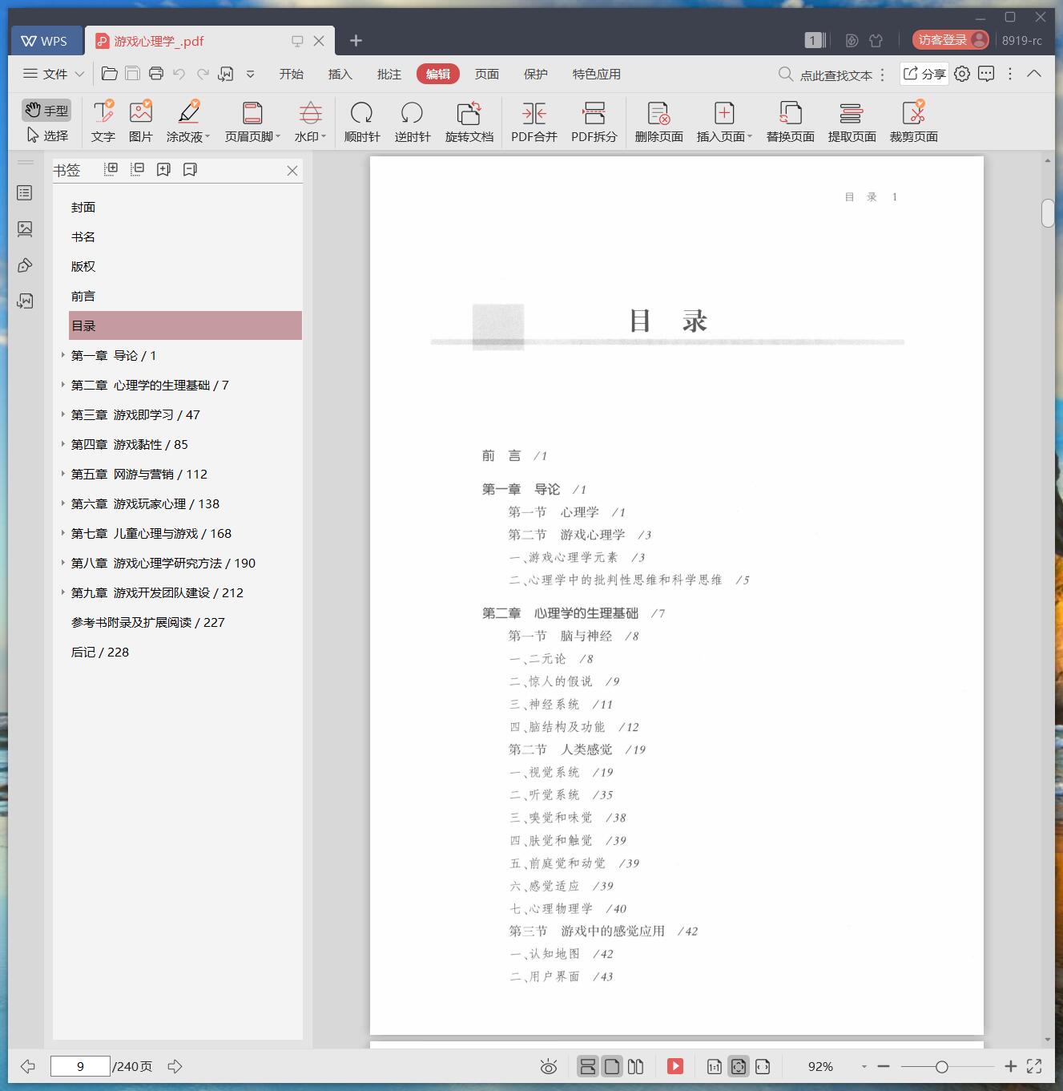Expand the quick access toolbar dropdown arrow
Image resolution: width=1063 pixels, height=1091 pixels.
tap(250, 74)
